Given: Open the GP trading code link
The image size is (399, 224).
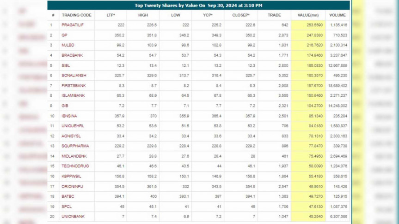Looking at the screenshot, I should 64,35.
